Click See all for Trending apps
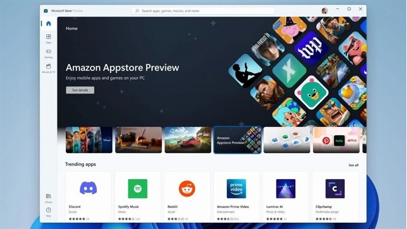407x229 pixels. [x=353, y=165]
